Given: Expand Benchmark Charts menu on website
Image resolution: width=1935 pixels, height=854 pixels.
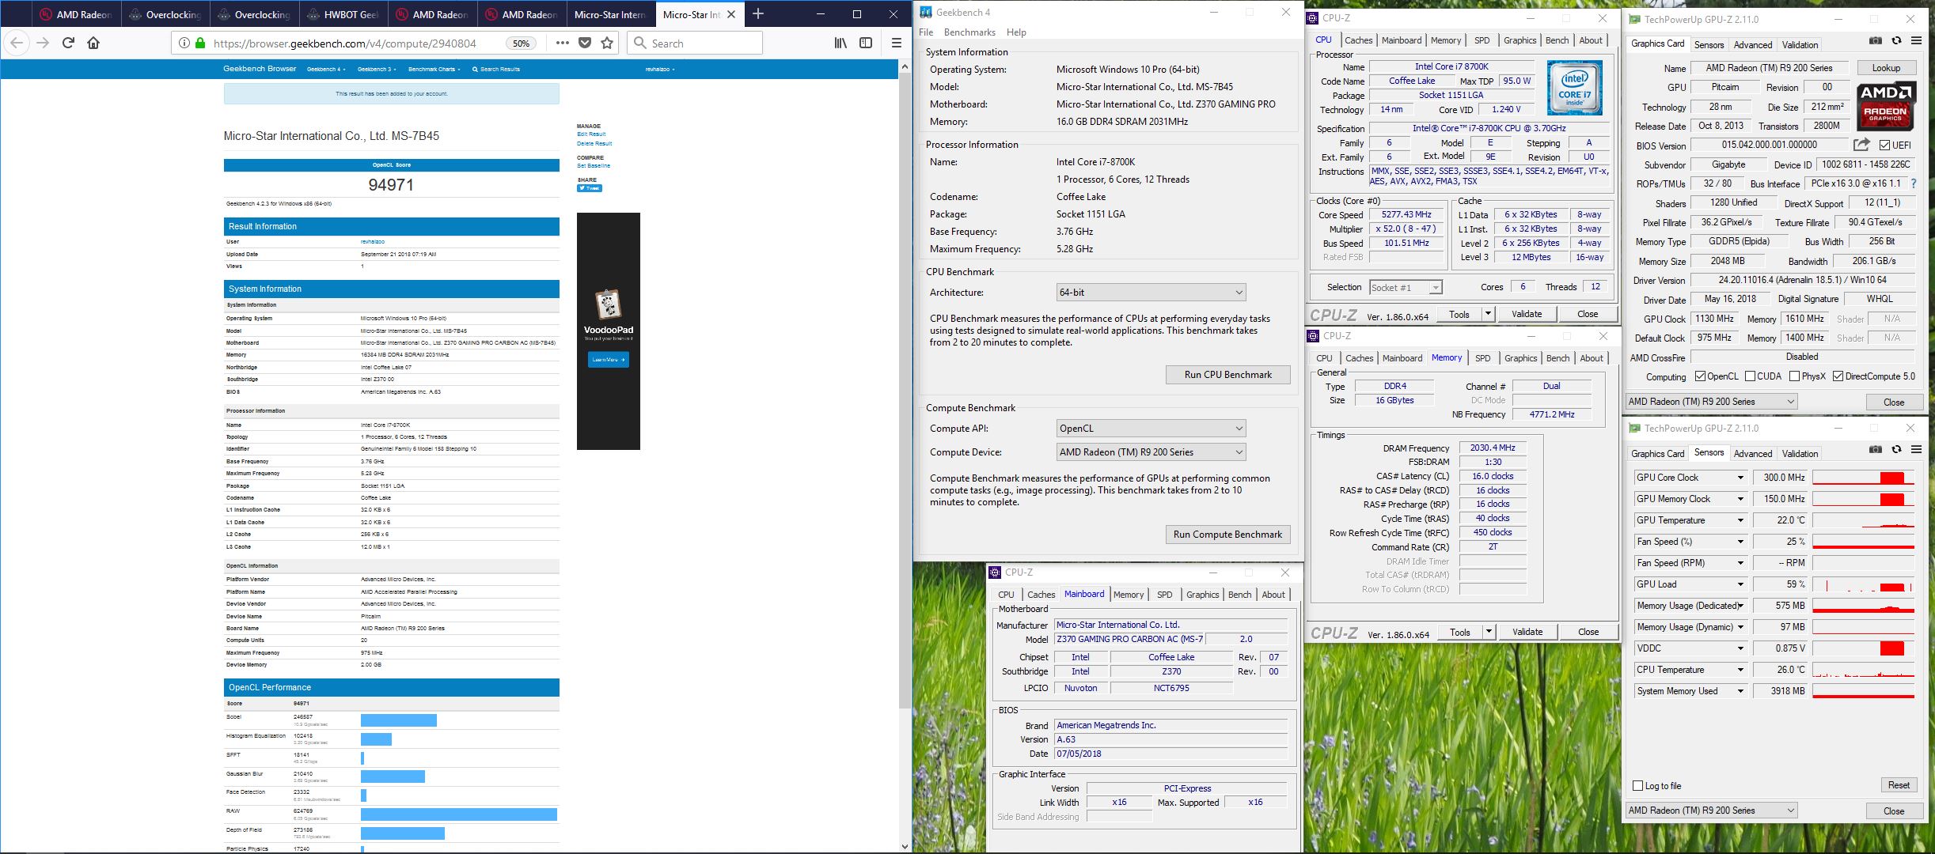Looking at the screenshot, I should click(434, 69).
